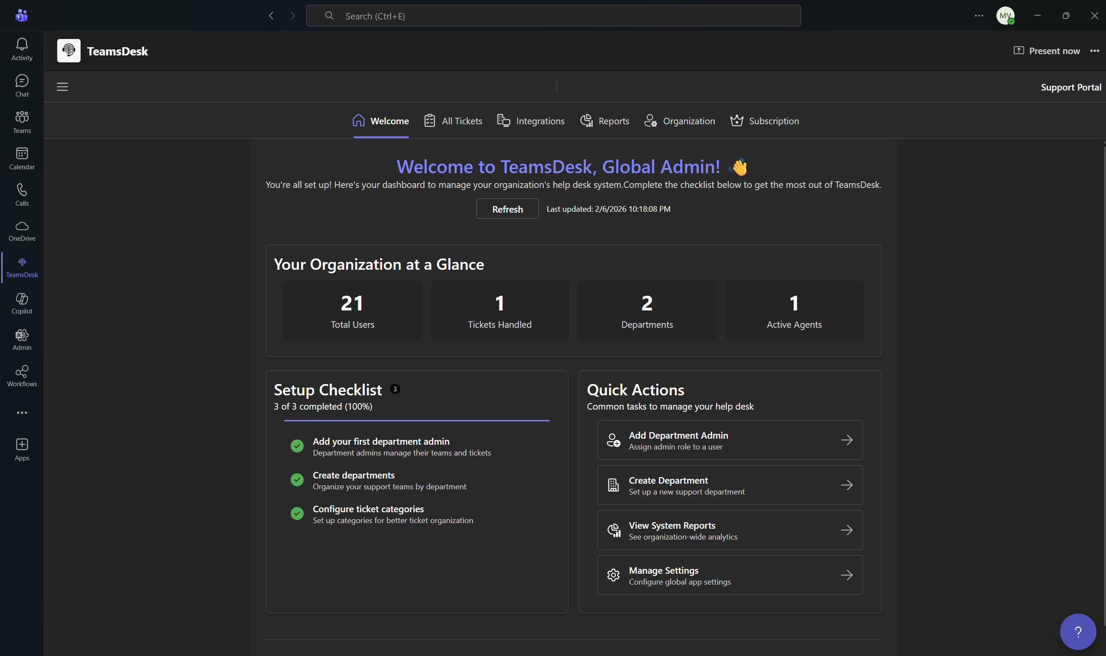Open the Workflows app
1106x656 pixels.
(22, 375)
